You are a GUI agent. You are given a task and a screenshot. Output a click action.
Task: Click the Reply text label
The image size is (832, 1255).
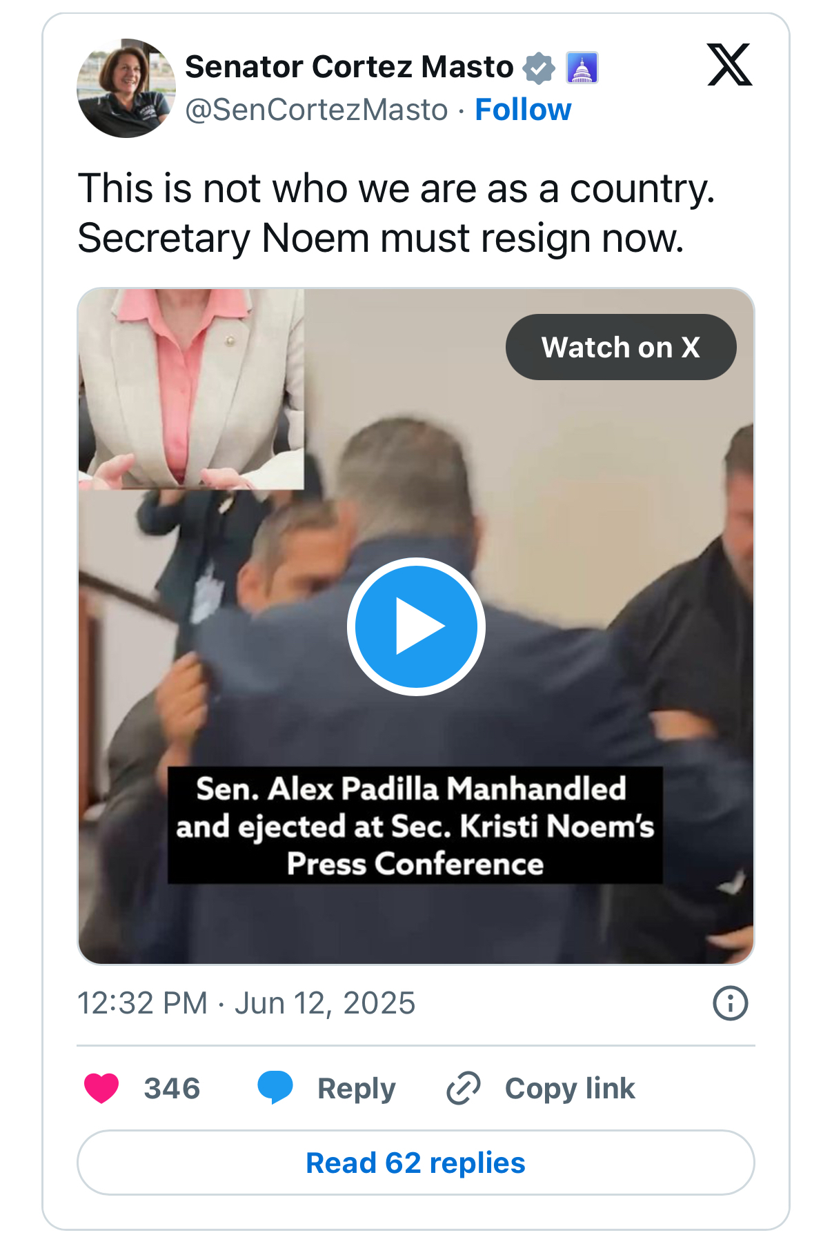(x=356, y=1088)
